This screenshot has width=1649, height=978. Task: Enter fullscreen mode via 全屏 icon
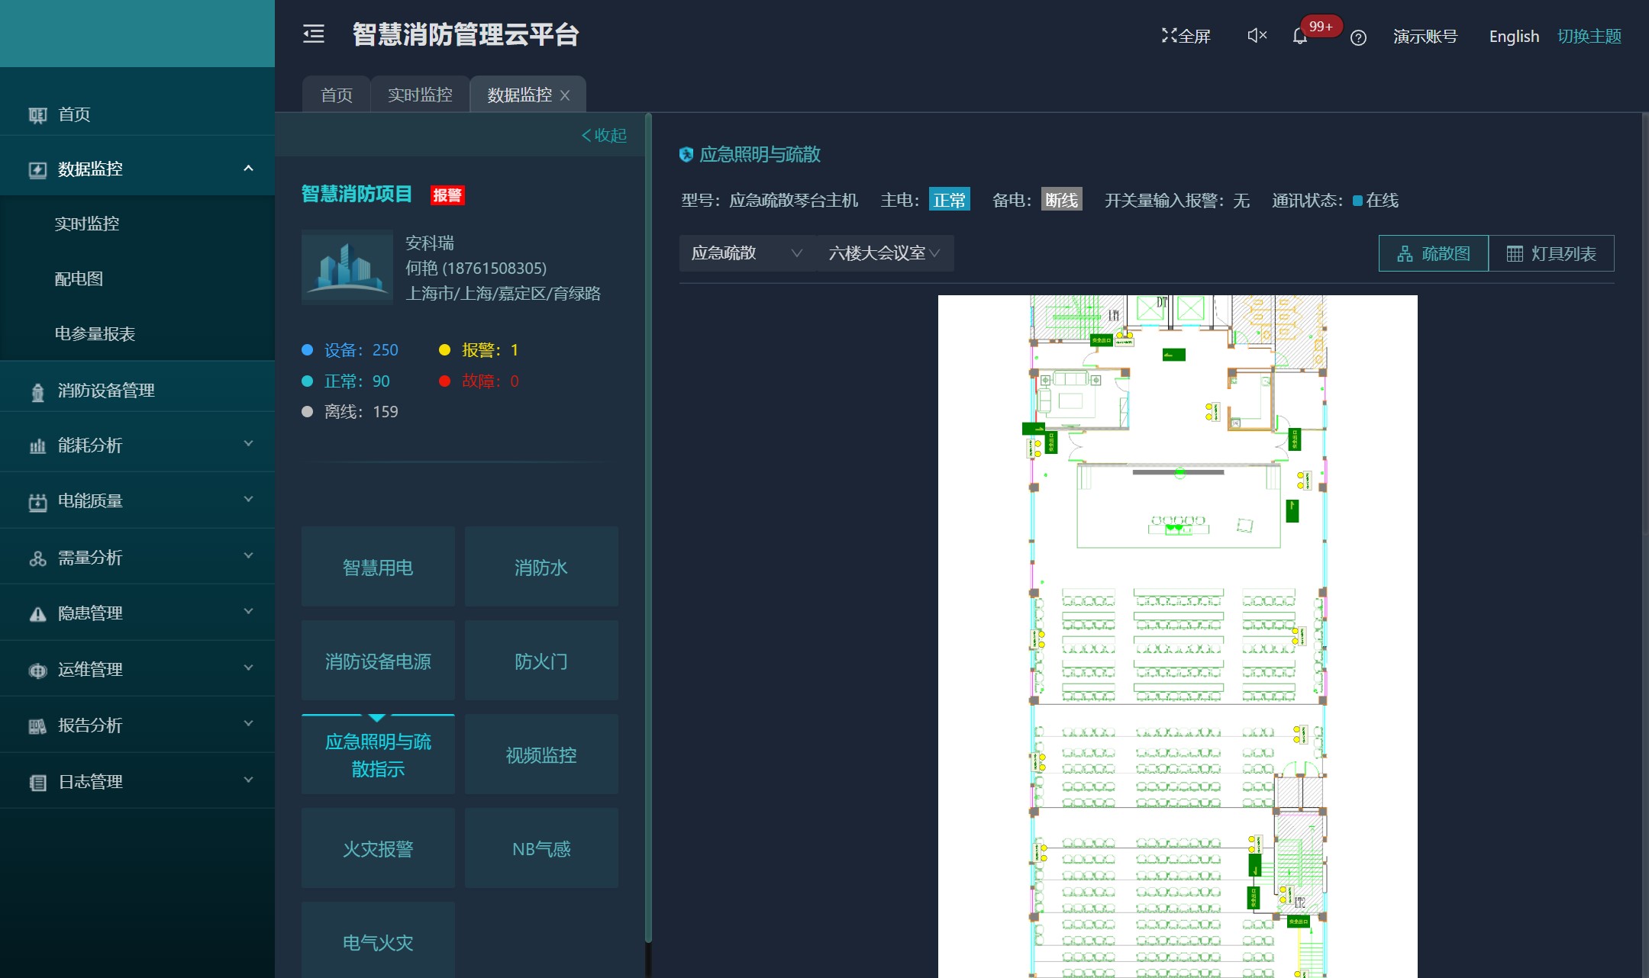[1186, 36]
